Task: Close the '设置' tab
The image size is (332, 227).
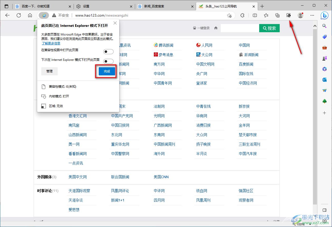Action: pyautogui.click(x=131, y=6)
